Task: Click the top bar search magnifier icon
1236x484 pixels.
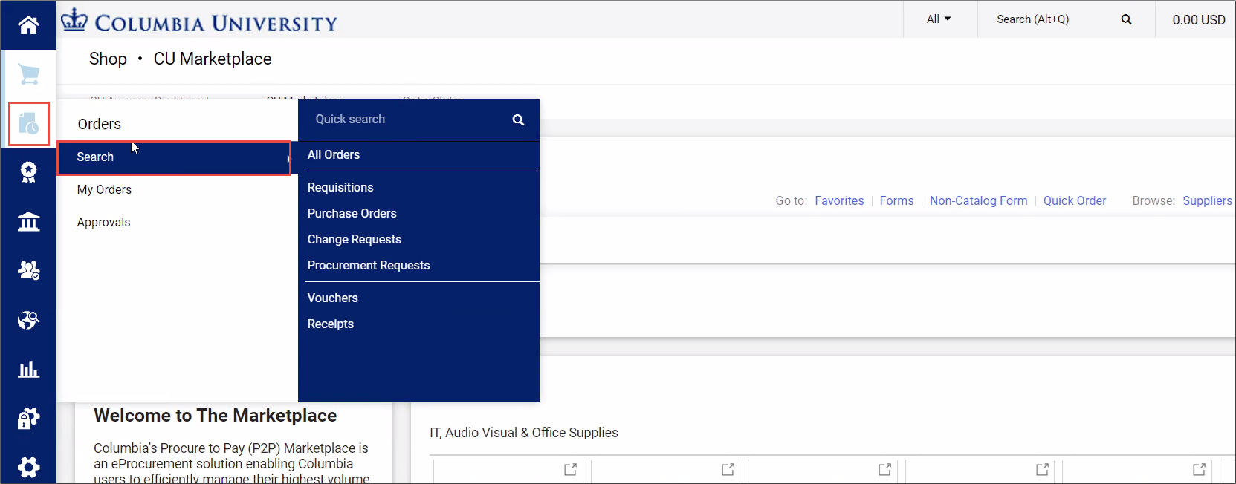Action: coord(1126,19)
